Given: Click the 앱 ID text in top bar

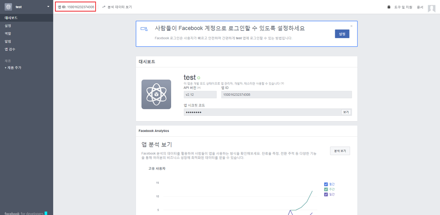Looking at the screenshot, I should point(76,7).
